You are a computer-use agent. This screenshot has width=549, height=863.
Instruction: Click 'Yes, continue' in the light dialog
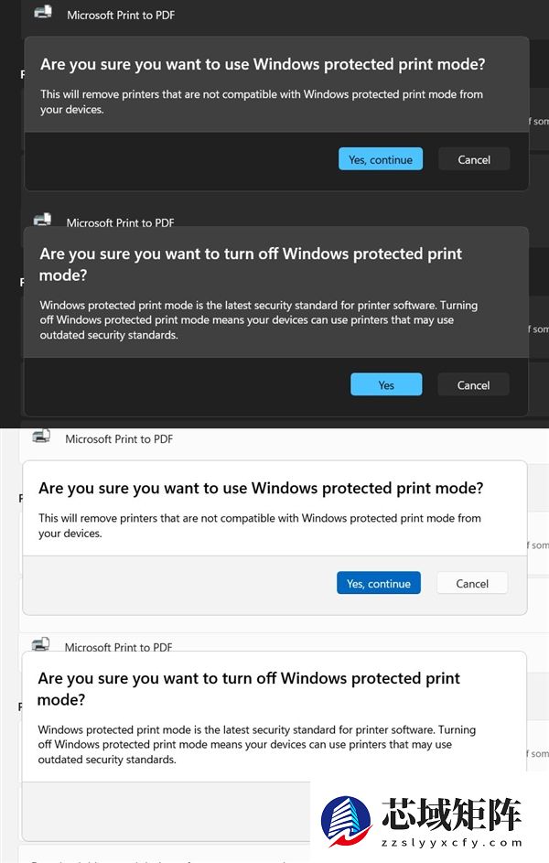tap(378, 583)
